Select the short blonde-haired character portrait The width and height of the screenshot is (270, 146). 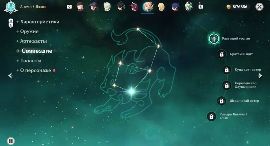tap(161, 6)
